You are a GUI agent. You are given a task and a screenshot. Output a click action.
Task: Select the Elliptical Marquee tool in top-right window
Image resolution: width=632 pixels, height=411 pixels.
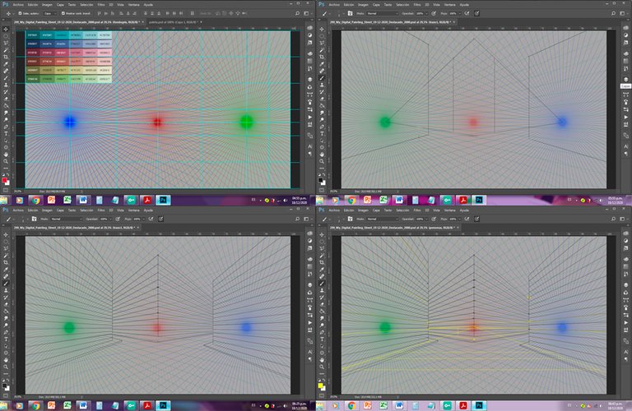point(322,36)
